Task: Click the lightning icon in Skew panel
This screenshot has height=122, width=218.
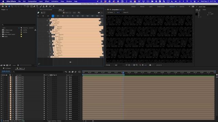Action: 38,13
